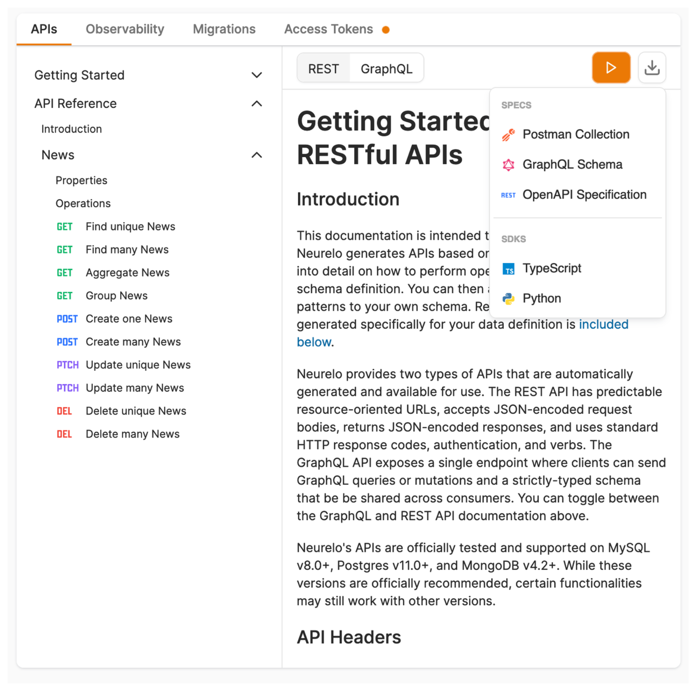Open Create one News POST operation
The width and height of the screenshot is (696, 691).
(x=129, y=319)
